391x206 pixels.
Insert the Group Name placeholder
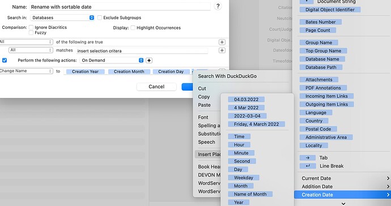pos(318,42)
